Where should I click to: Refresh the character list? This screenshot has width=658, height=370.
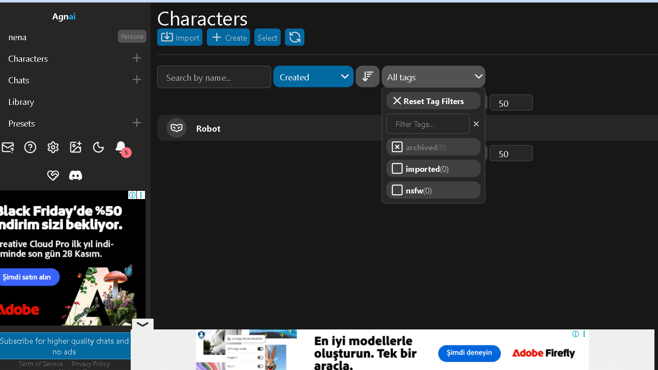tap(294, 37)
